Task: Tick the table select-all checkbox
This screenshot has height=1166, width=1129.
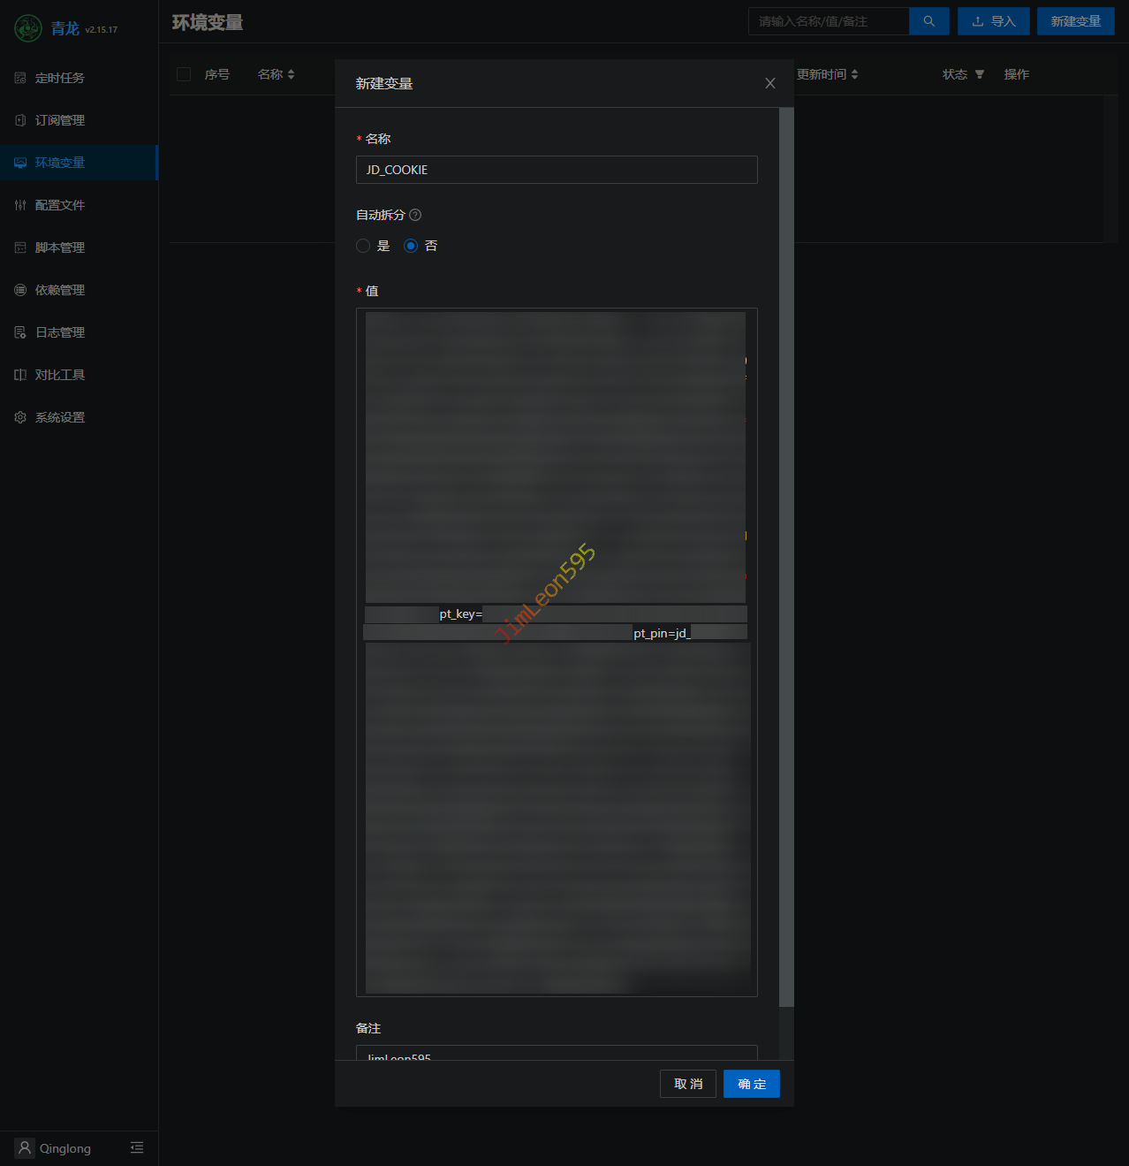Action: pyautogui.click(x=184, y=74)
